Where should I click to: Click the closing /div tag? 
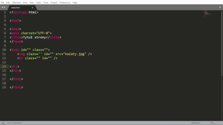15,70
